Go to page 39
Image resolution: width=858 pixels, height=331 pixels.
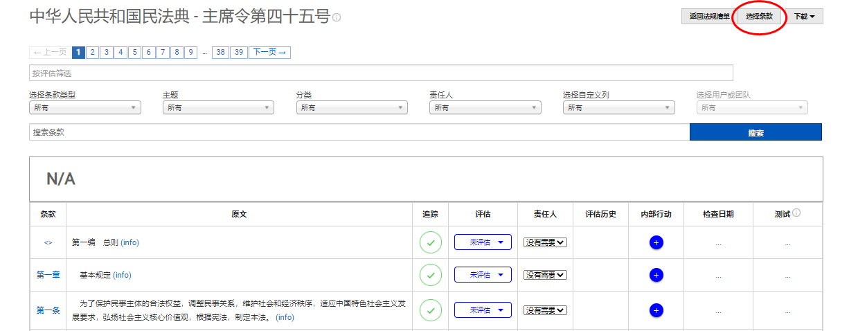coord(239,52)
